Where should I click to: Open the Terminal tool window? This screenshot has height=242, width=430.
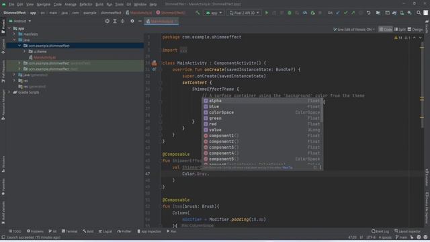[69, 231]
